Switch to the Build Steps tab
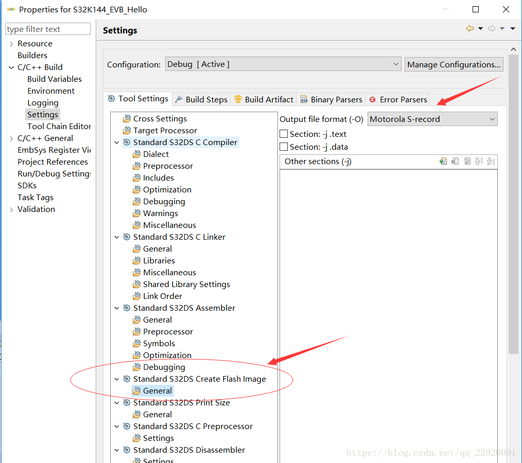Viewport: 522px width, 463px height. pyautogui.click(x=201, y=99)
